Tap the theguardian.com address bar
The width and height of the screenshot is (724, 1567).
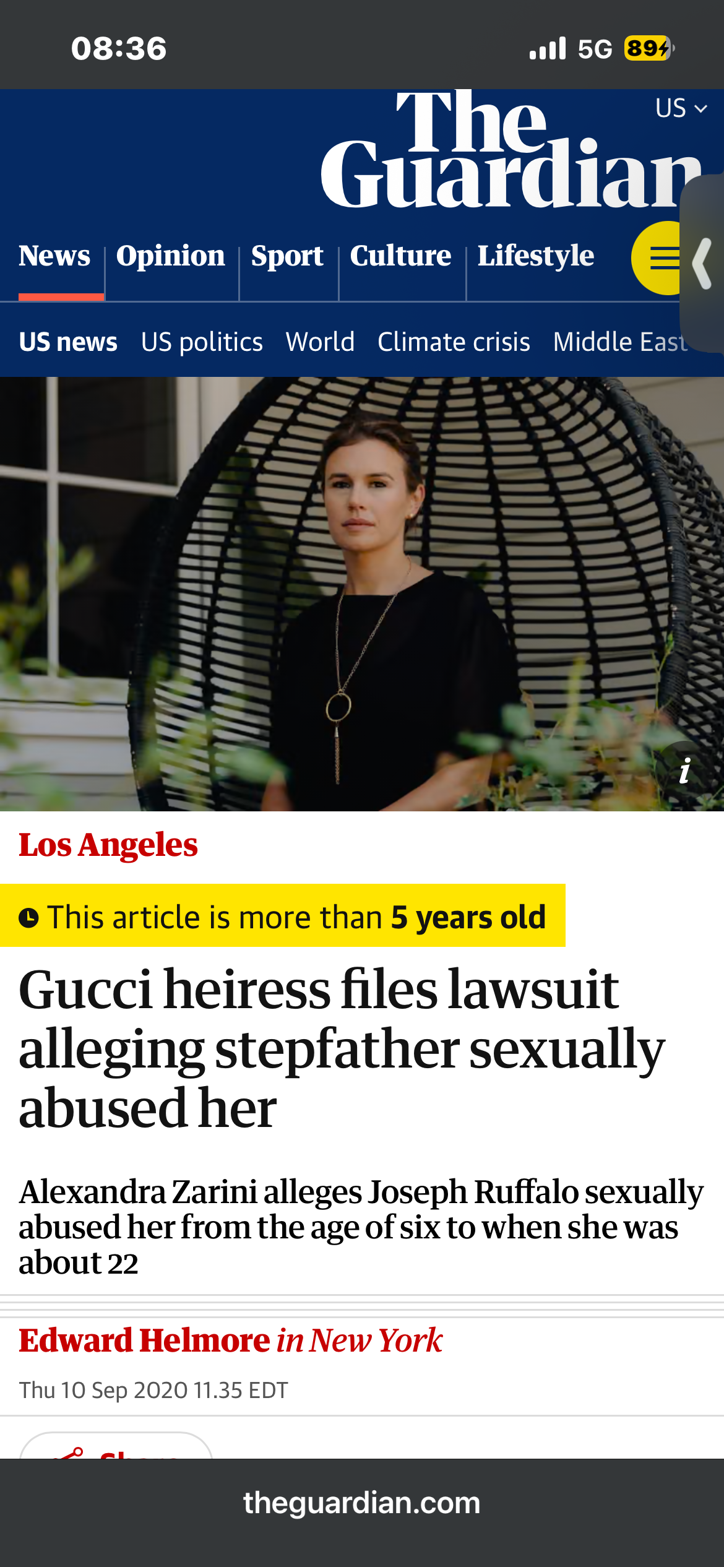pos(362,1503)
